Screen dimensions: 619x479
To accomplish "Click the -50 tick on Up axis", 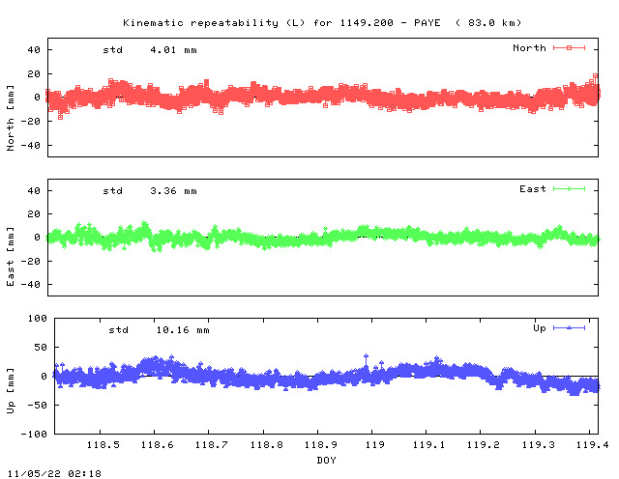I will point(37,406).
